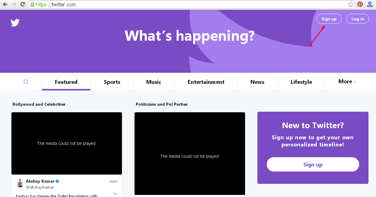
Task: Open search with the magnifier icon
Action: (26, 82)
